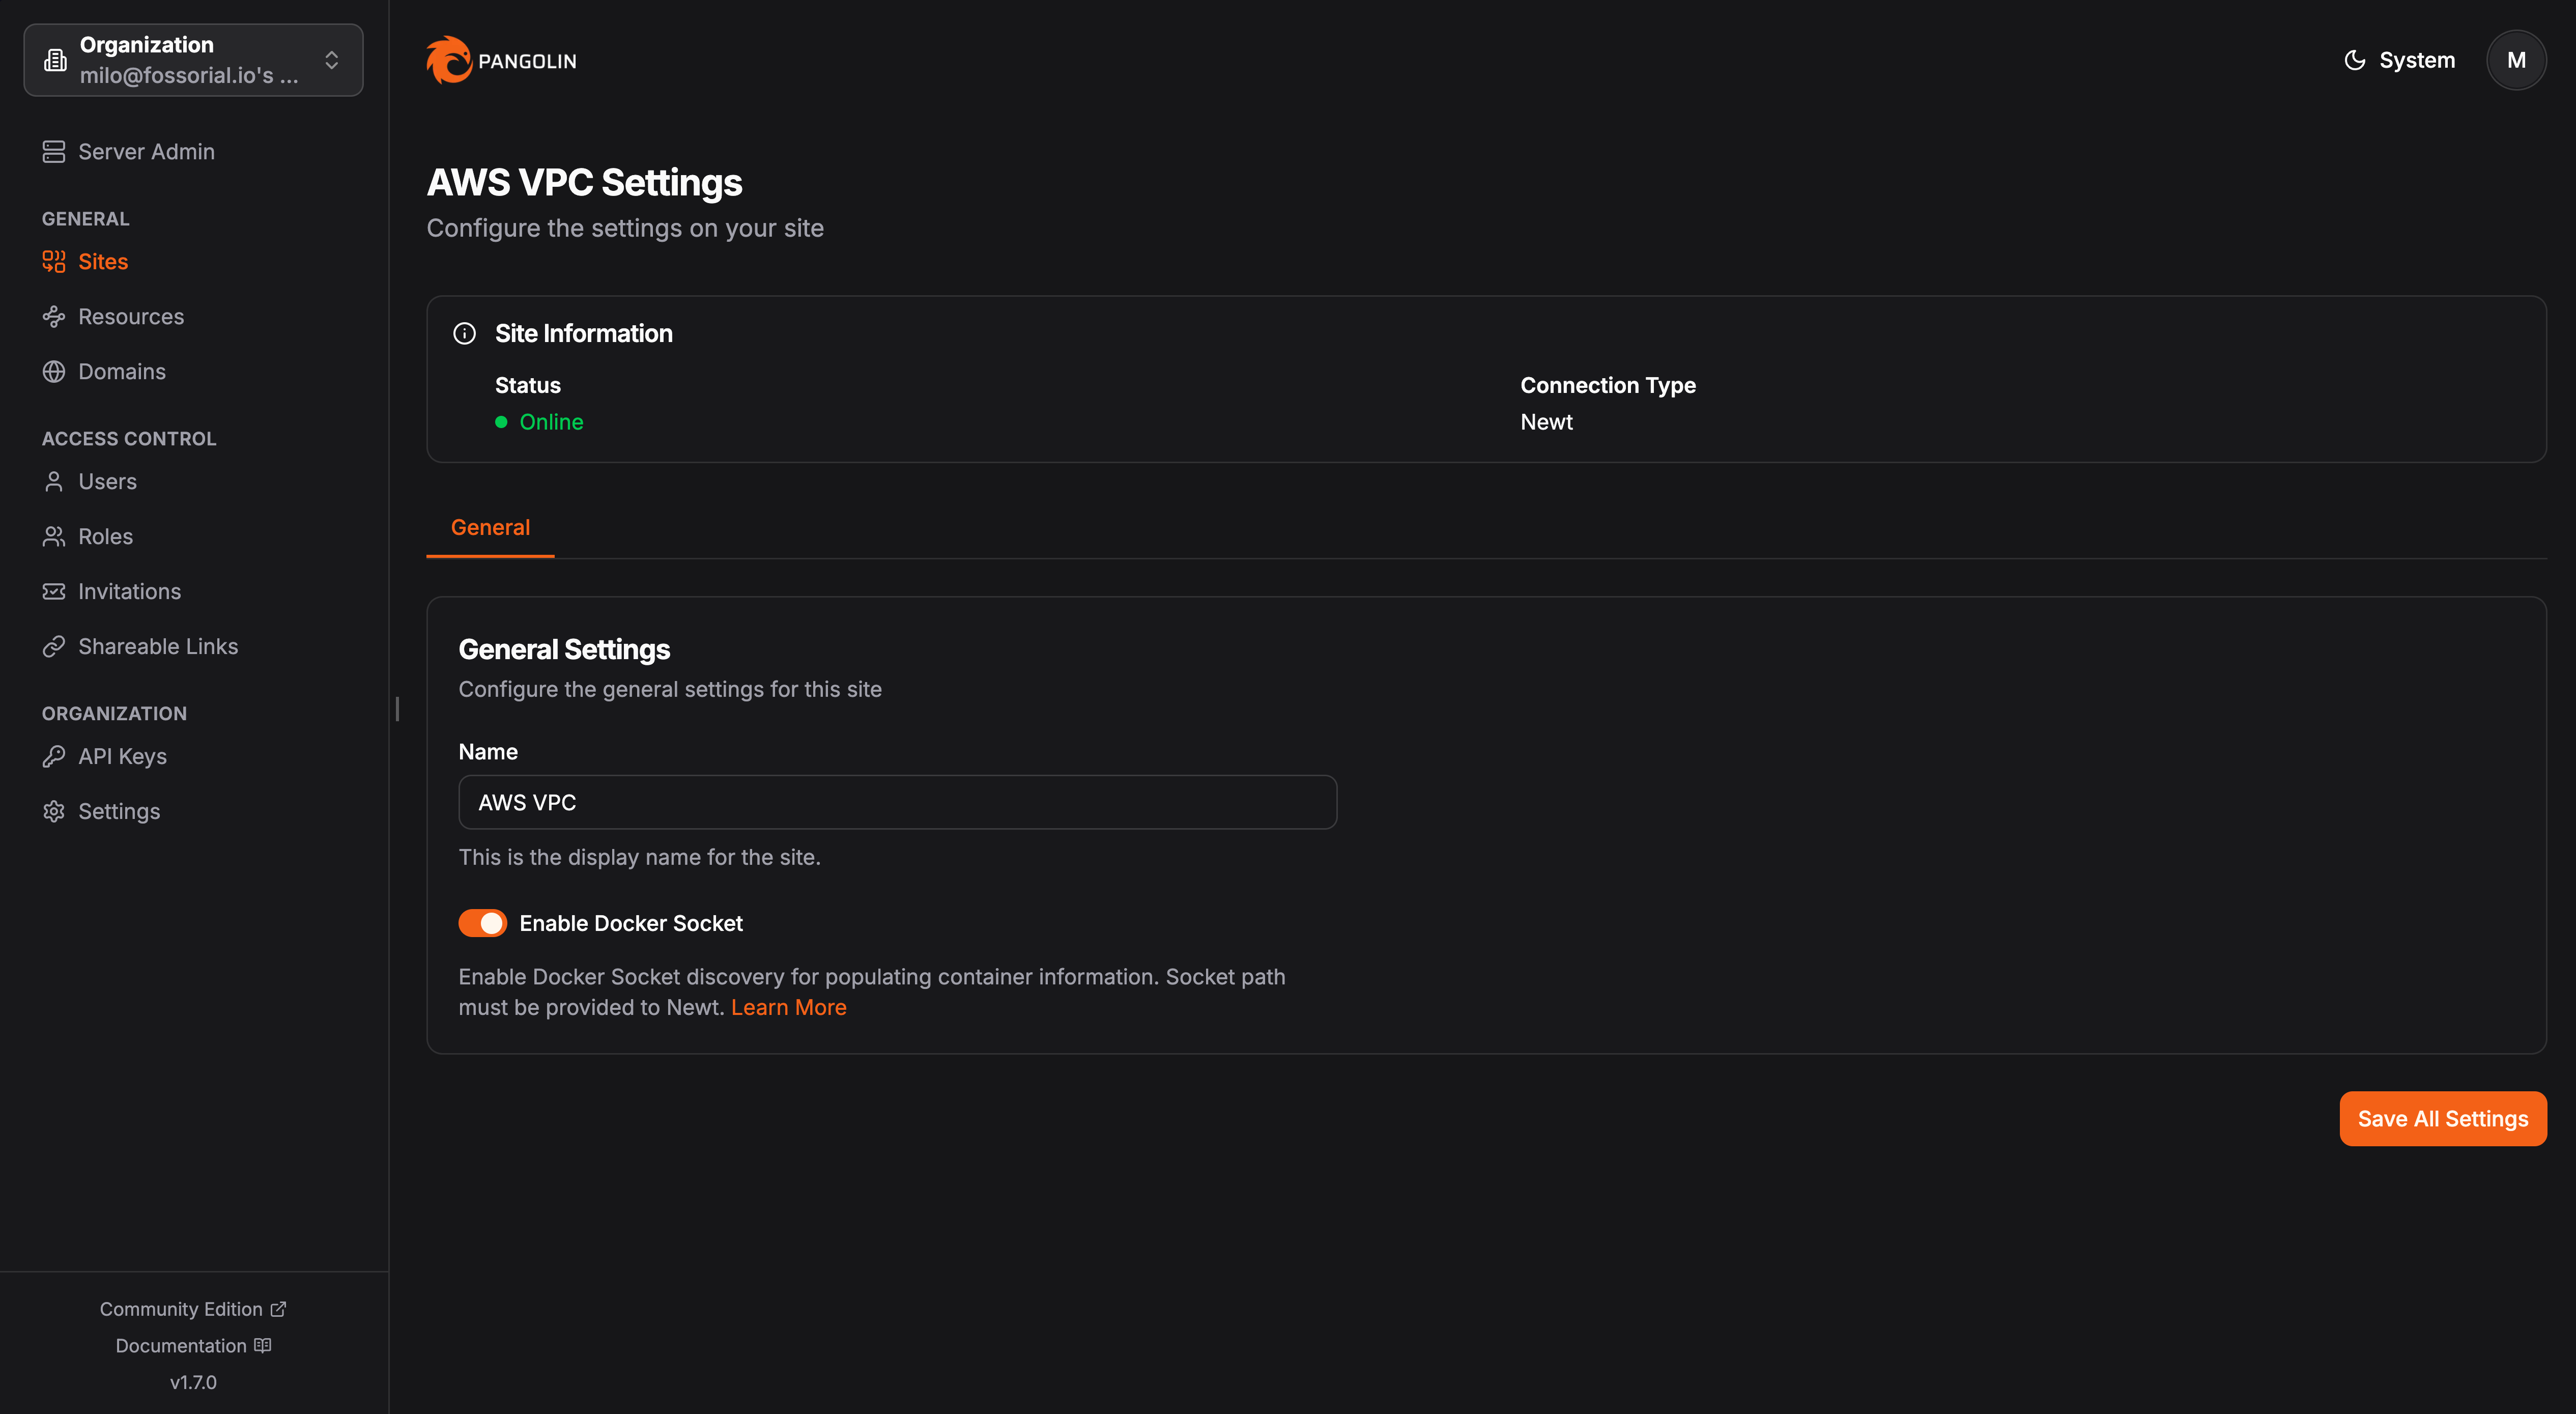Click the Pangolin logo icon
Image resolution: width=2576 pixels, height=1414 pixels.
[449, 60]
